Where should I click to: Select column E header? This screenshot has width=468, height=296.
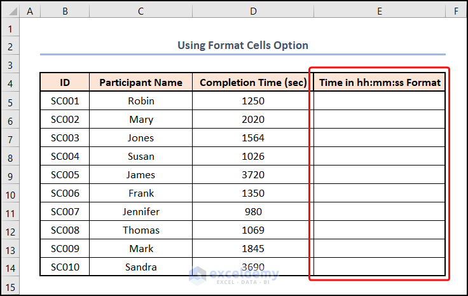coord(380,11)
